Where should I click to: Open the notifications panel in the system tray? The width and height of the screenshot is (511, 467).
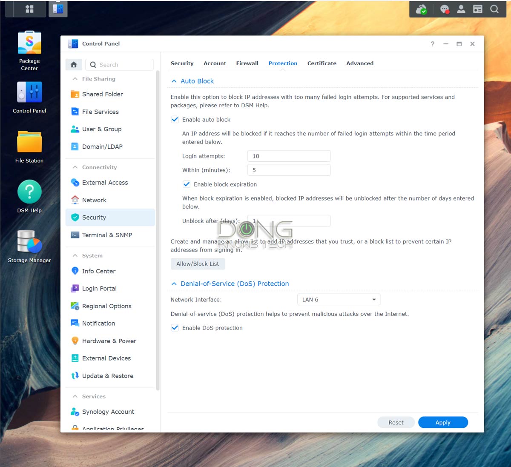click(445, 9)
